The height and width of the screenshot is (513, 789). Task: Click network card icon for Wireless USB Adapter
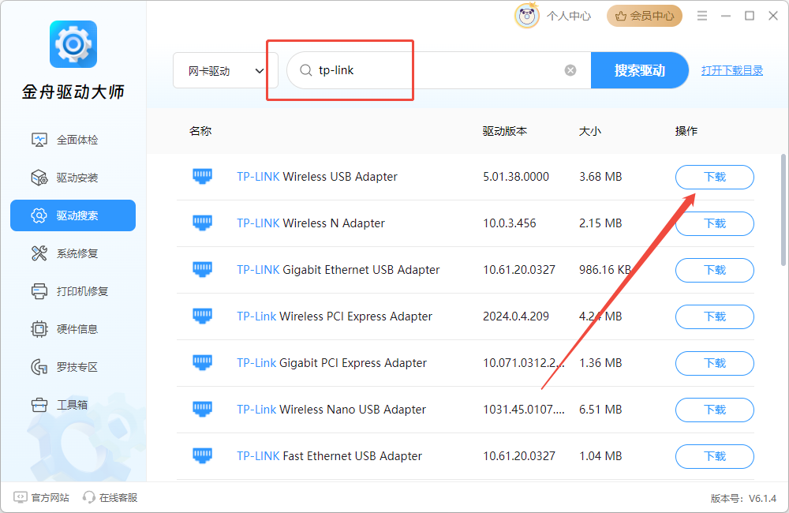click(202, 177)
